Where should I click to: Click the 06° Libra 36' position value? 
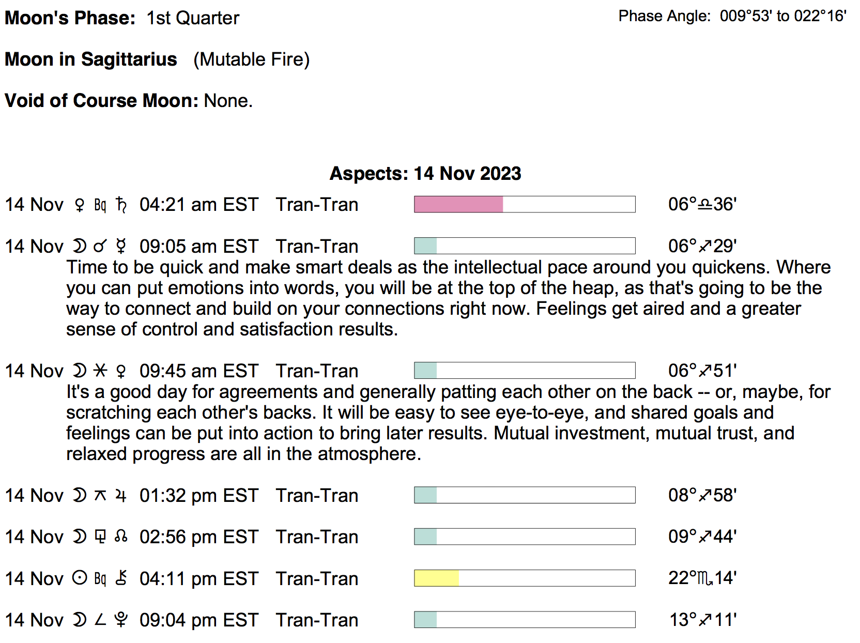point(702,205)
